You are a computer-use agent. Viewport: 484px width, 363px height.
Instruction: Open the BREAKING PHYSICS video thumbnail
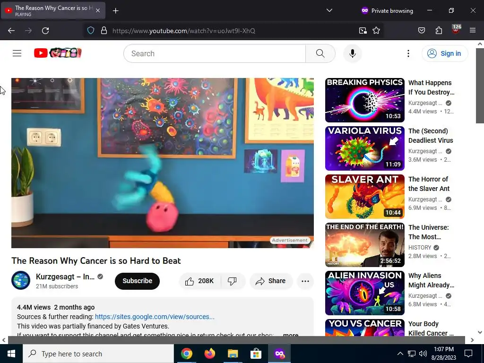[x=364, y=100]
